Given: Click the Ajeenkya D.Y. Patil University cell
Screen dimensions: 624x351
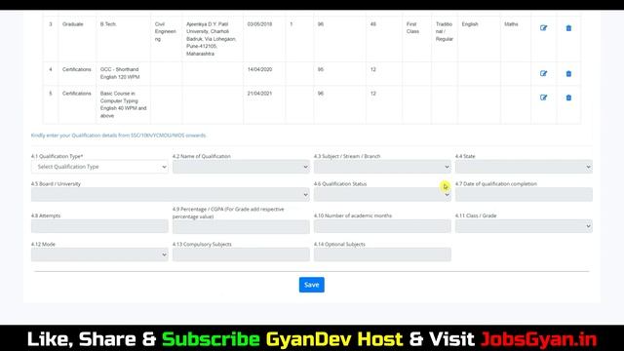Looking at the screenshot, I should tap(212, 39).
